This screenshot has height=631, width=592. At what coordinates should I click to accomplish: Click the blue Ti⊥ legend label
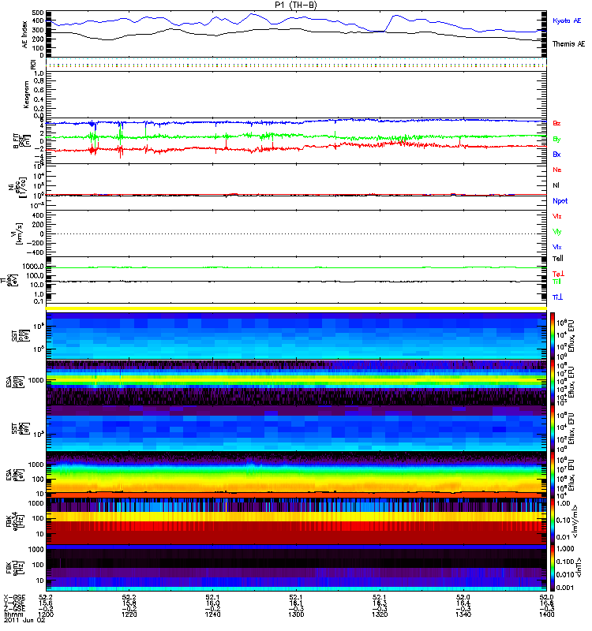click(557, 297)
